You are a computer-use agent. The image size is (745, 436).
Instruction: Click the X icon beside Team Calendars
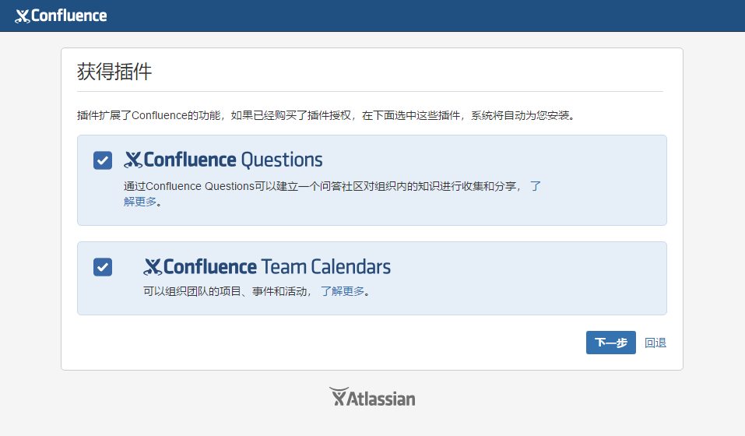[x=153, y=267]
